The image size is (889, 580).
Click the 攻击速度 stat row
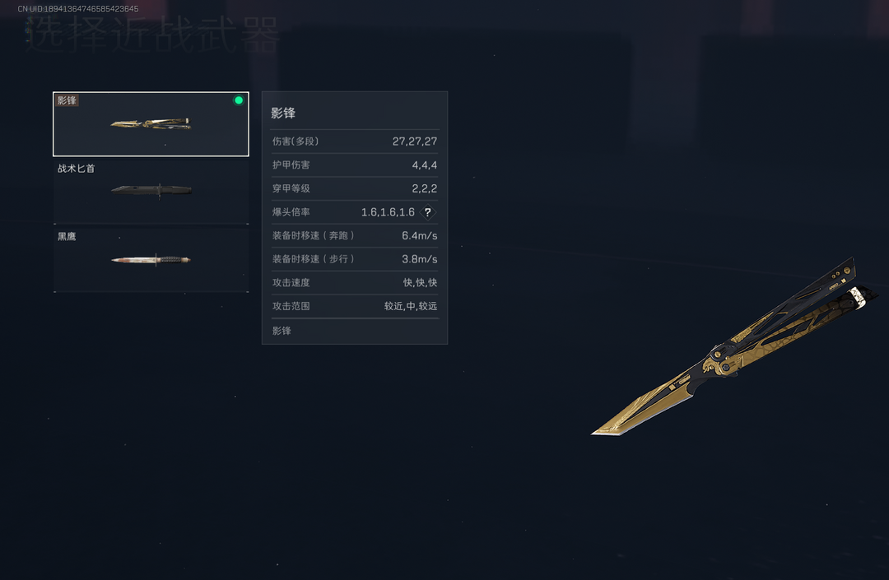tap(355, 282)
